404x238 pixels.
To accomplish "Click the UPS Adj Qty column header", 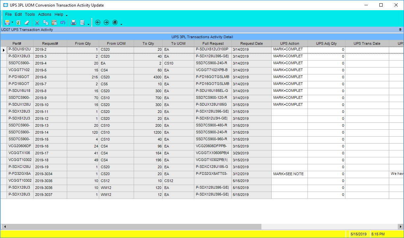I will 327,43.
